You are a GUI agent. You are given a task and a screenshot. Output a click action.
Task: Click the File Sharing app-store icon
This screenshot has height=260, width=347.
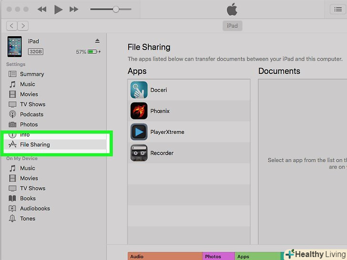tap(12, 145)
